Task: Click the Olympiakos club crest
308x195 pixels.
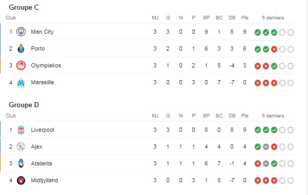Action: pyautogui.click(x=21, y=65)
